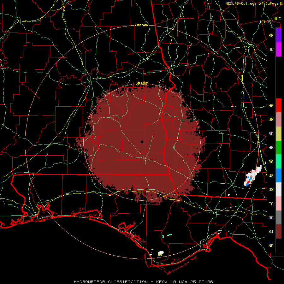
Task: Click the [CLAS] units label
Action: (267, 22)
